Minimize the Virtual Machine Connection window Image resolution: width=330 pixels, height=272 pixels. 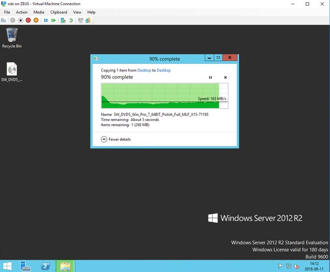(x=293, y=4)
